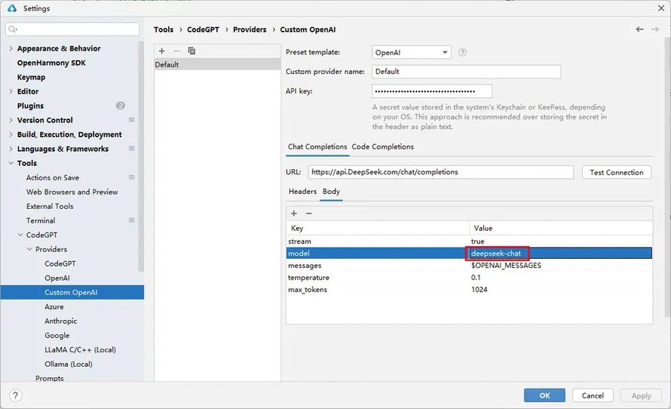The image size is (671, 409).
Task: Switch to the Code Completions tab
Action: coord(383,146)
